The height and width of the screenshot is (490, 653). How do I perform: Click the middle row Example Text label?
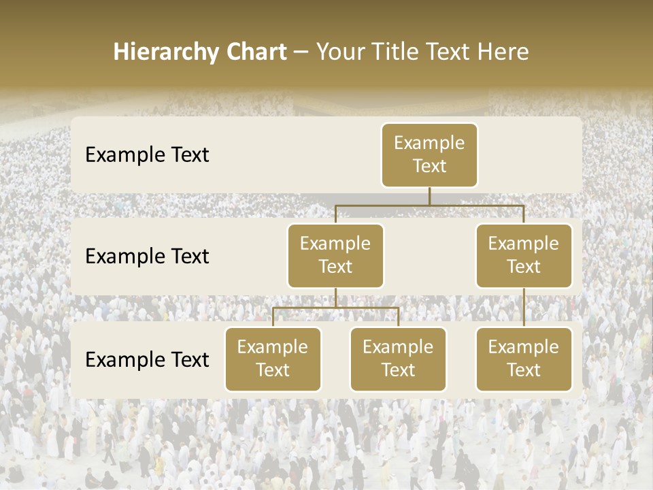(x=147, y=257)
